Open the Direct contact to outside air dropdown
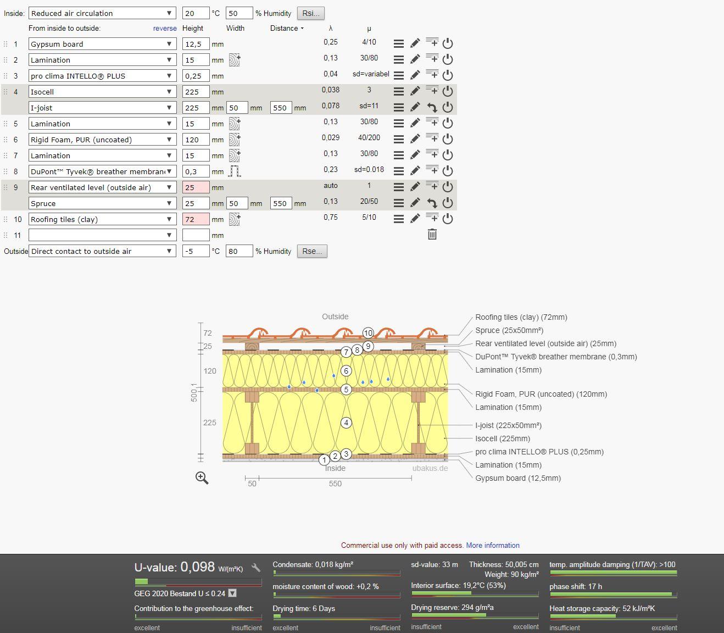This screenshot has height=633, width=724. pyautogui.click(x=102, y=251)
